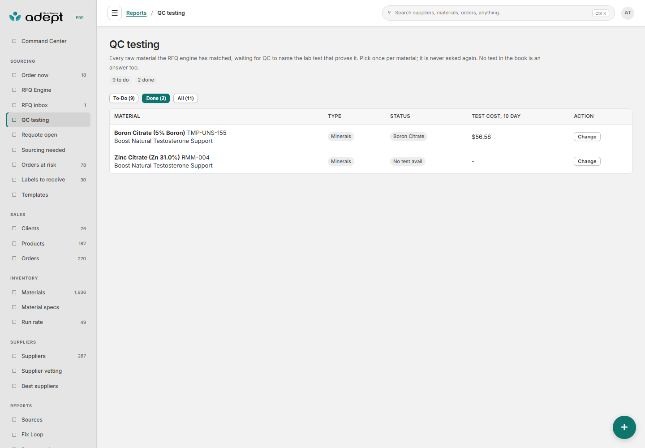Click the Ctrl K shortcut badge

(601, 13)
